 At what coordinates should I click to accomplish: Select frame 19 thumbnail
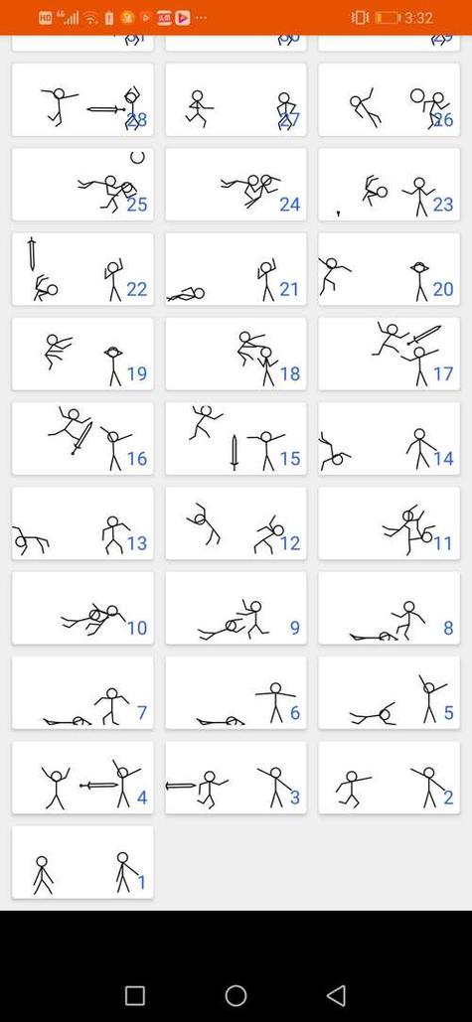tap(82, 354)
